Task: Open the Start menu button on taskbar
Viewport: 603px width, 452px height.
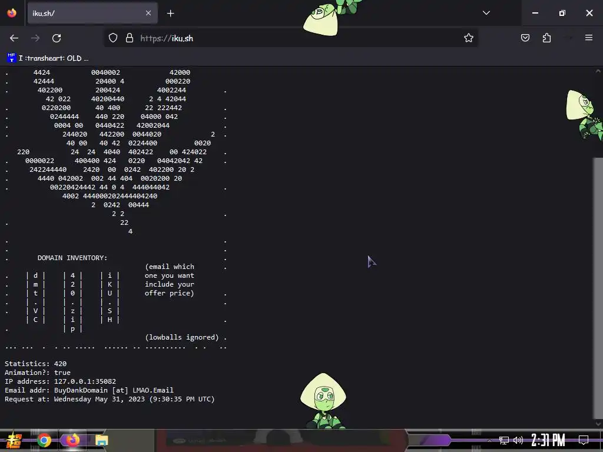Action: pyautogui.click(x=14, y=440)
